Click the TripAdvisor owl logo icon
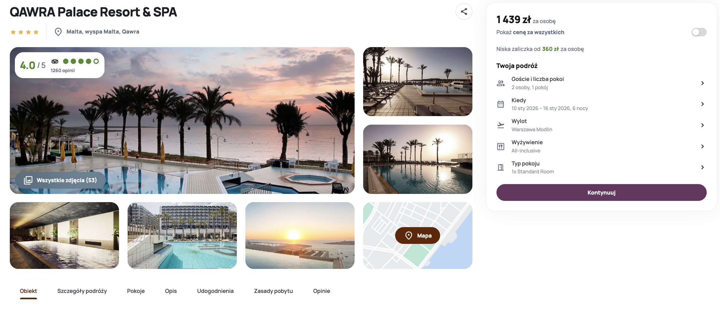The image size is (720, 310). (55, 61)
